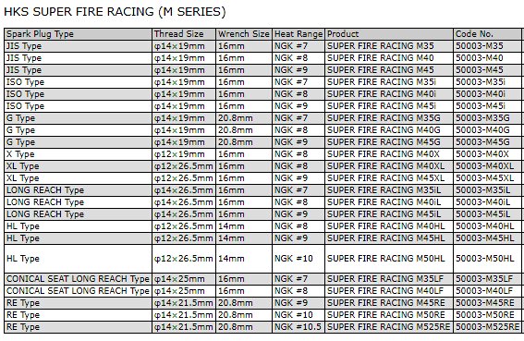
Task: Click the NGK #10.5 heat range cell
Action: pyautogui.click(x=299, y=327)
